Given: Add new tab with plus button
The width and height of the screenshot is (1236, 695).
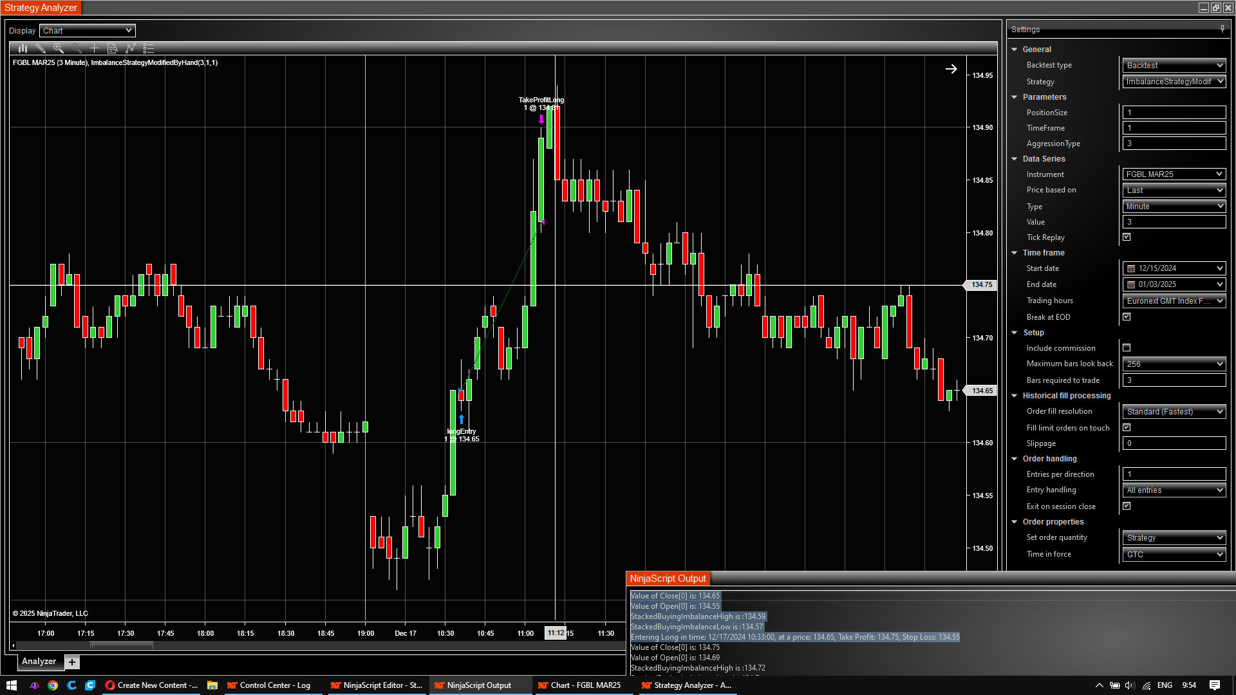Looking at the screenshot, I should pyautogui.click(x=72, y=662).
